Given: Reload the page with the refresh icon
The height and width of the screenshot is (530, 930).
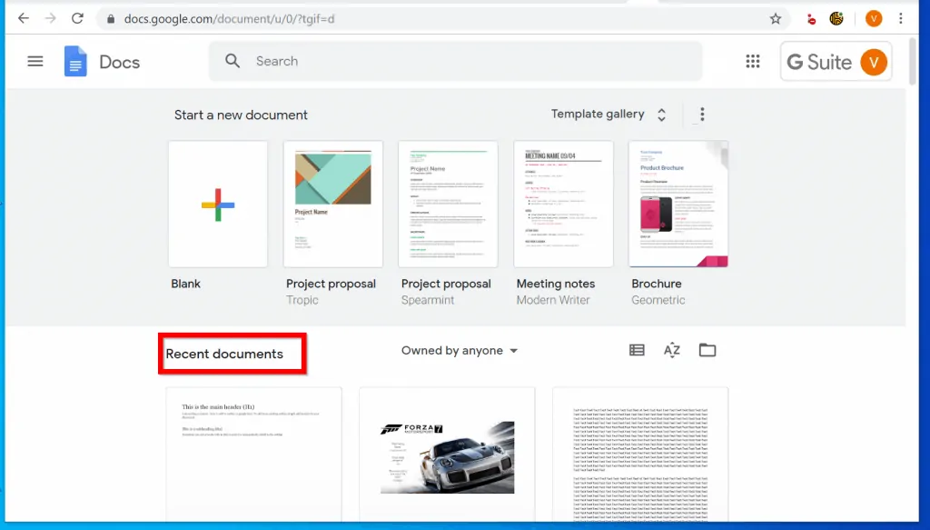Looking at the screenshot, I should point(78,18).
